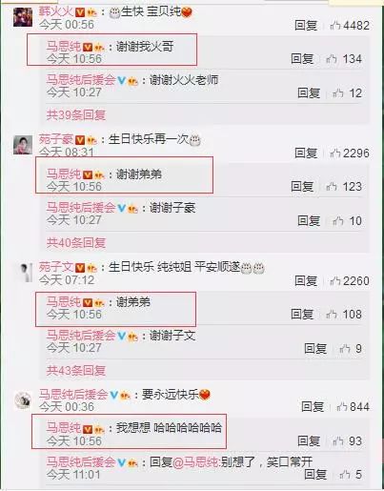The image size is (384, 491).
Task: Reply to 马思纯's 谢弟弟 comment
Action: coord(302,315)
